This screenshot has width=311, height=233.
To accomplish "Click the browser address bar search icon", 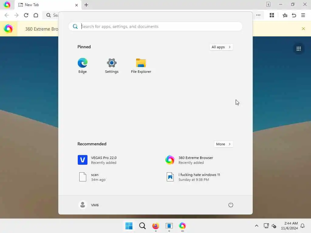I will (48, 15).
